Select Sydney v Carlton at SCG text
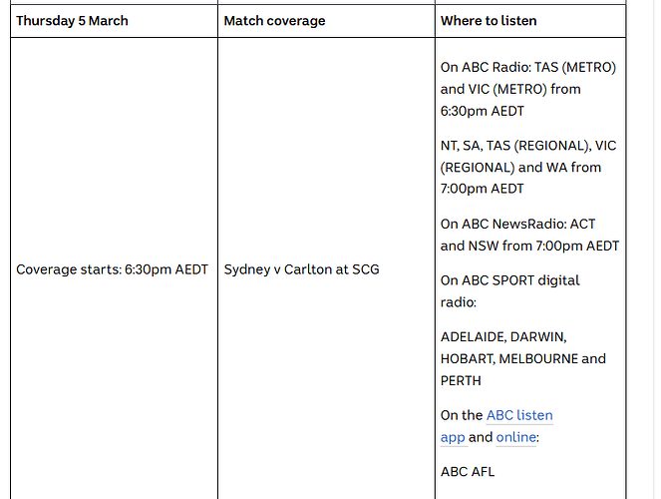661x499 pixels. [x=301, y=269]
